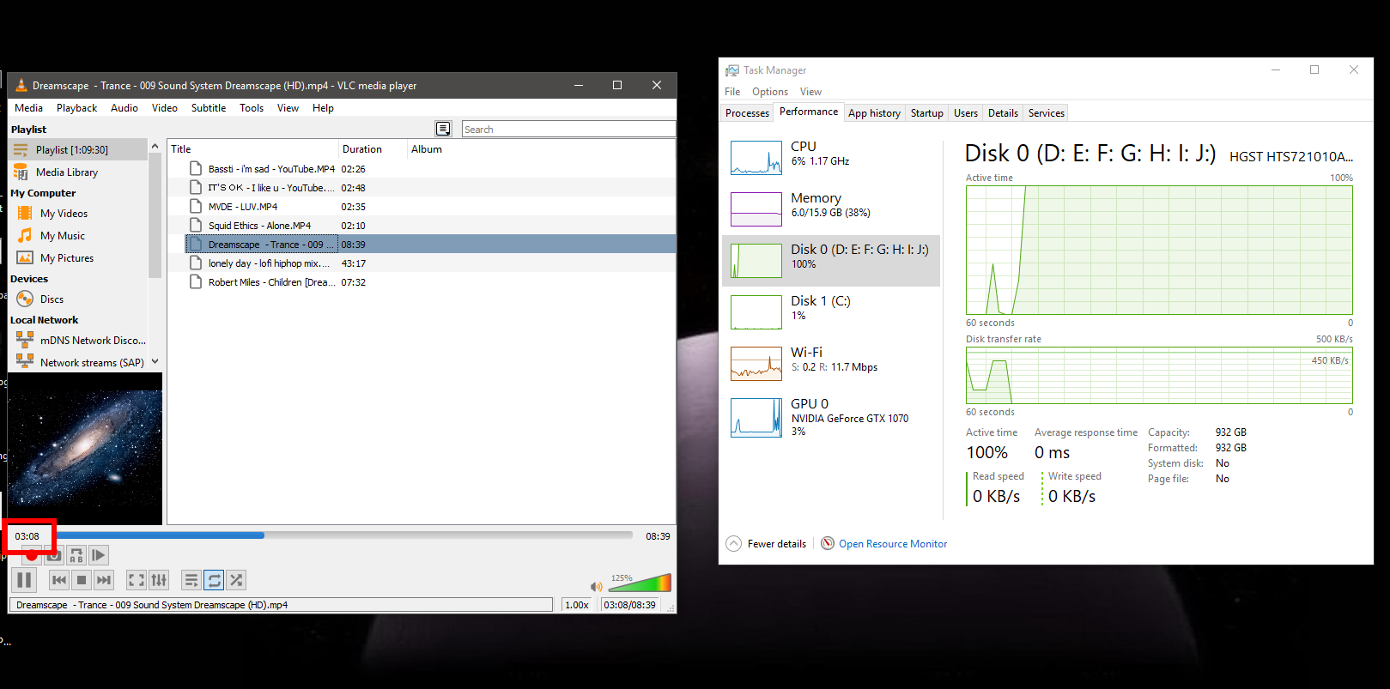Select the Memory performance item

click(831, 209)
